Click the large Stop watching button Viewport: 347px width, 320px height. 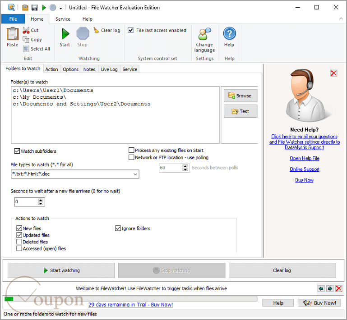pyautogui.click(x=172, y=270)
